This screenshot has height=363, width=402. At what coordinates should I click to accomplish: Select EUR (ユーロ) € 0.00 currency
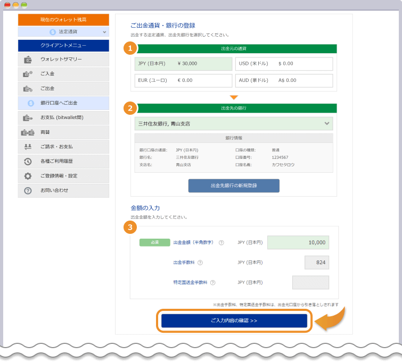pos(183,81)
